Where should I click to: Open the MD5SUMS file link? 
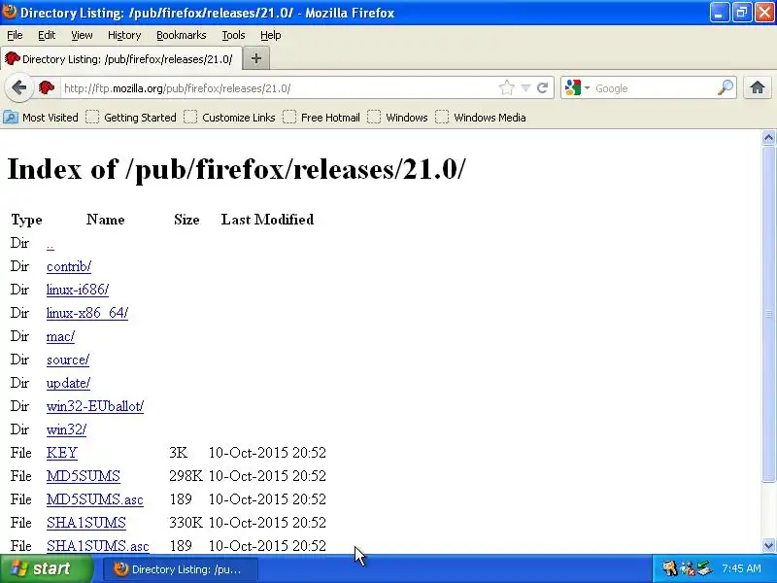tap(84, 476)
